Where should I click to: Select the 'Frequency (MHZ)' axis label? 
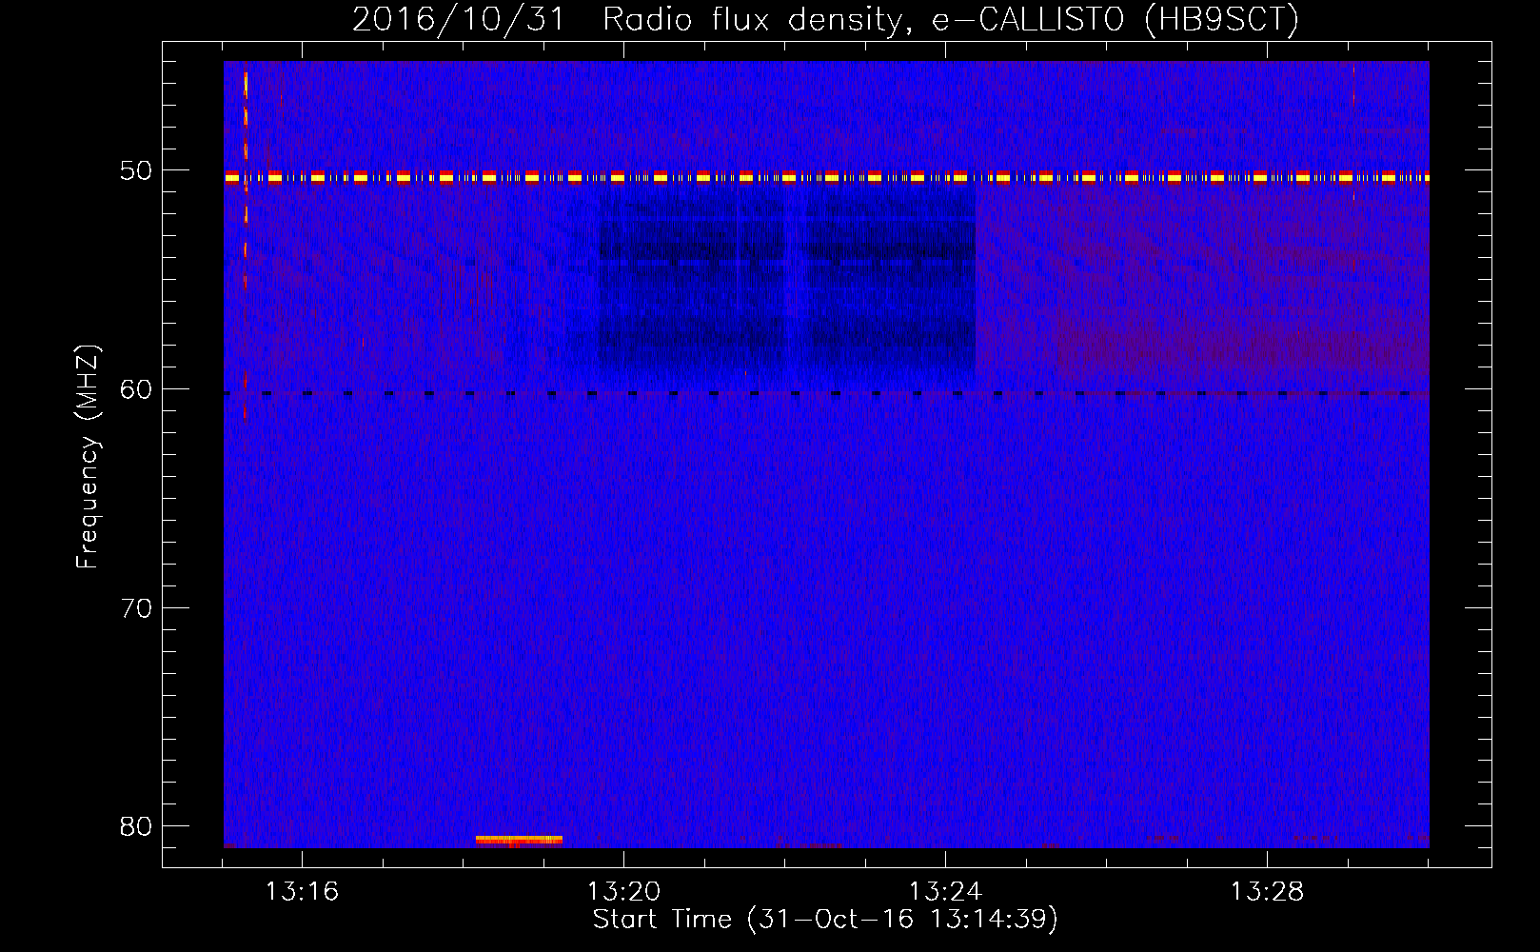point(88,457)
